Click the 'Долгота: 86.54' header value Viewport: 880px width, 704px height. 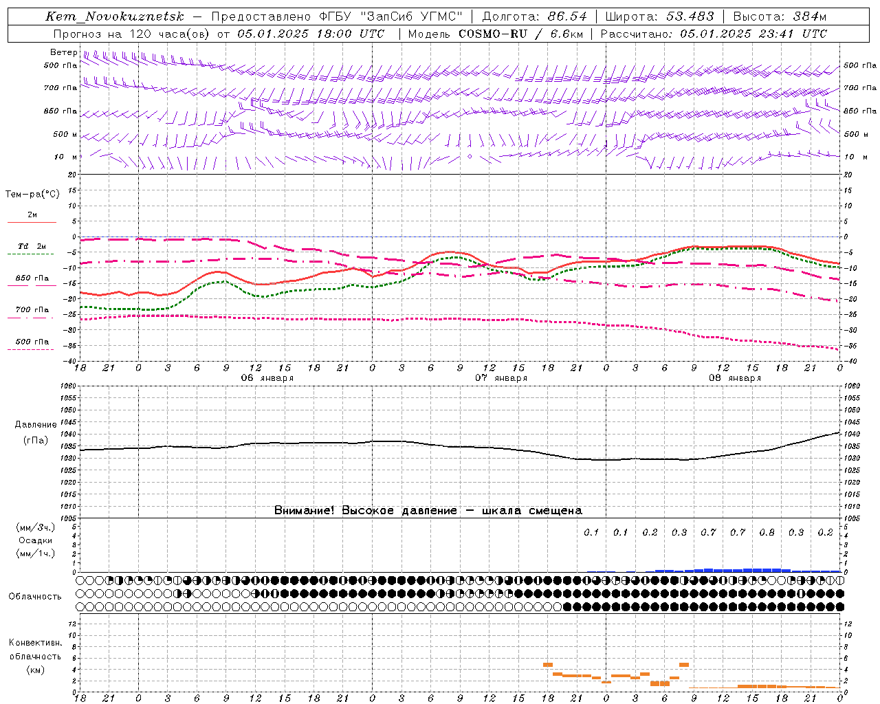point(535,16)
